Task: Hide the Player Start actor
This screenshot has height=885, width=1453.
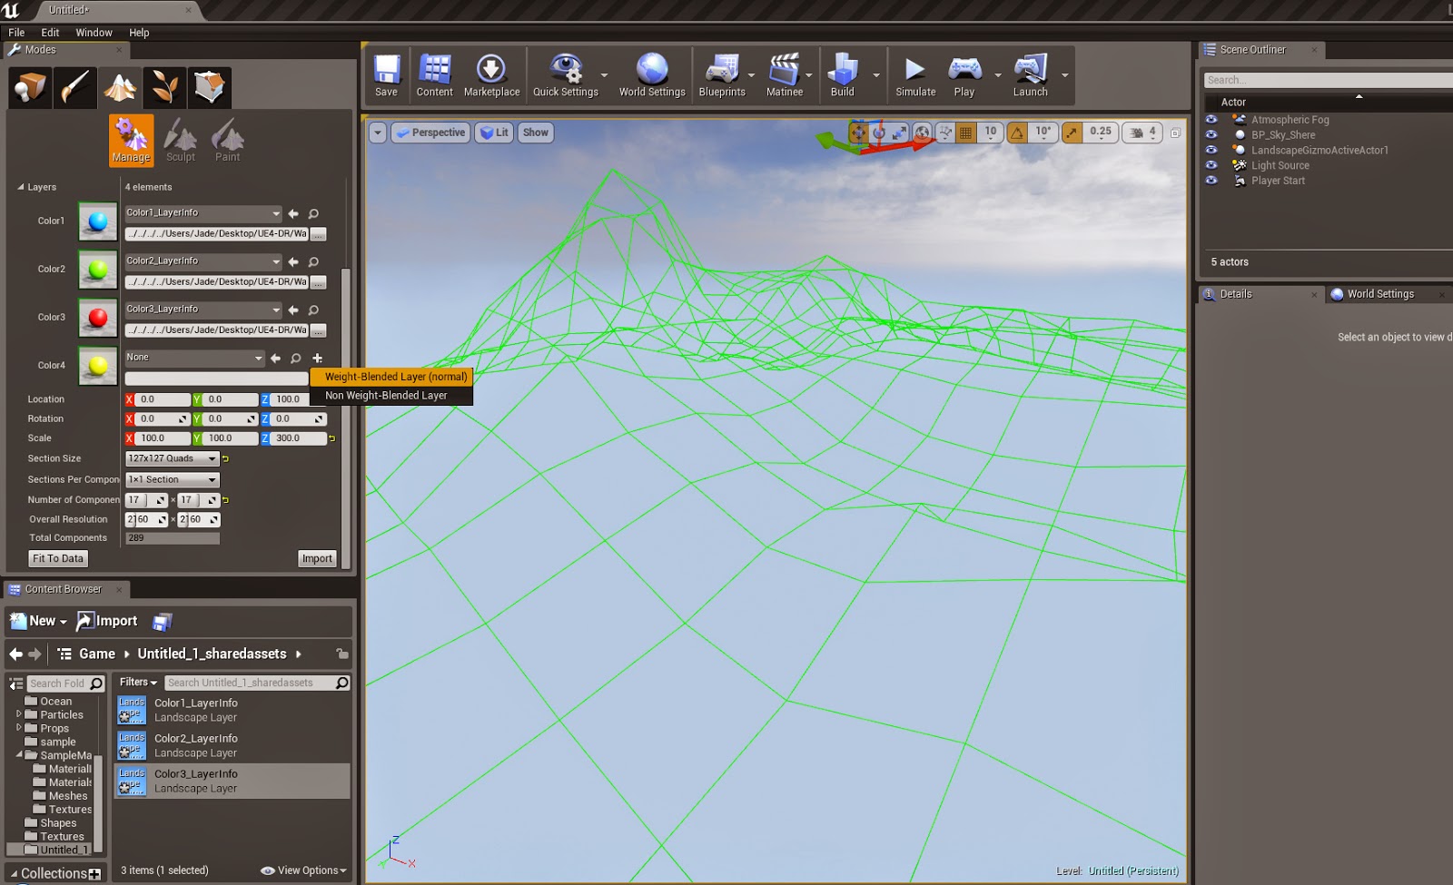Action: pyautogui.click(x=1211, y=181)
